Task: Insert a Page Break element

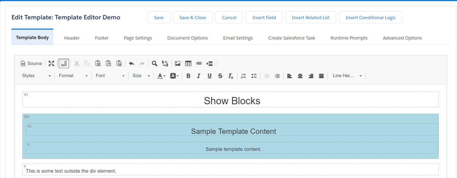Action: pyautogui.click(x=209, y=63)
